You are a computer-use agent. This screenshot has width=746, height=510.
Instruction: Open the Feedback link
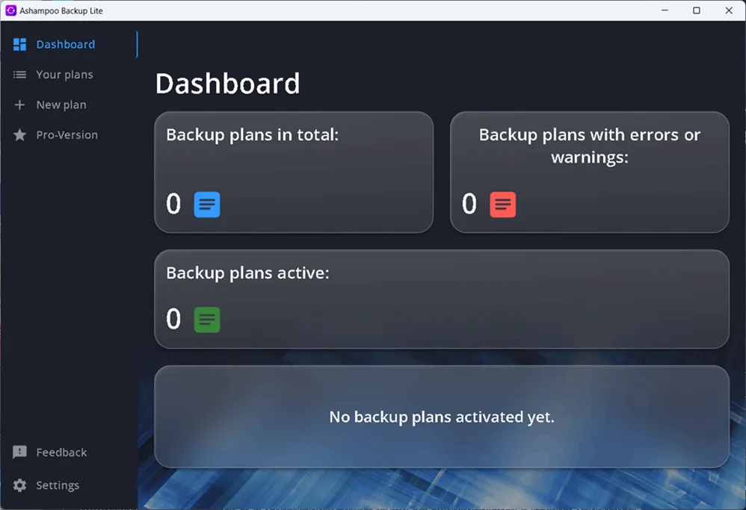click(61, 453)
